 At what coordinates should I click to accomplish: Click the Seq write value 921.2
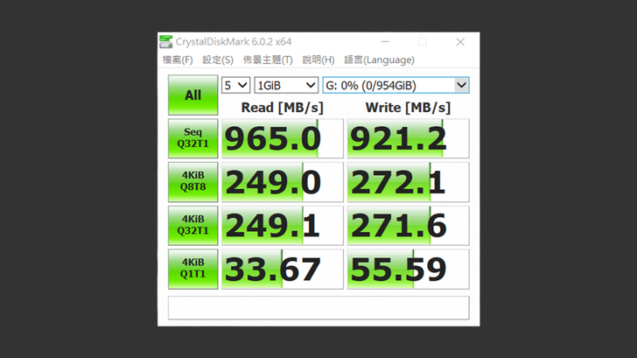(x=408, y=138)
